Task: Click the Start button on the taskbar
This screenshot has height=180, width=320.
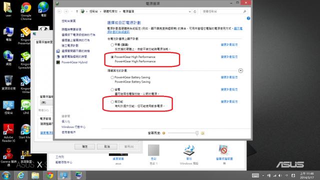Action: (6, 175)
